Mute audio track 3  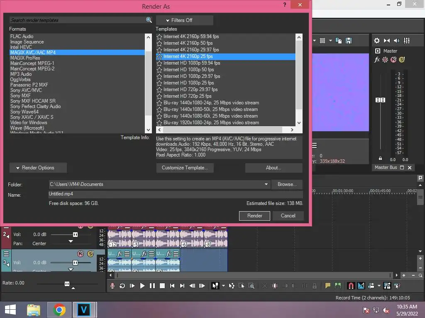click(81, 254)
